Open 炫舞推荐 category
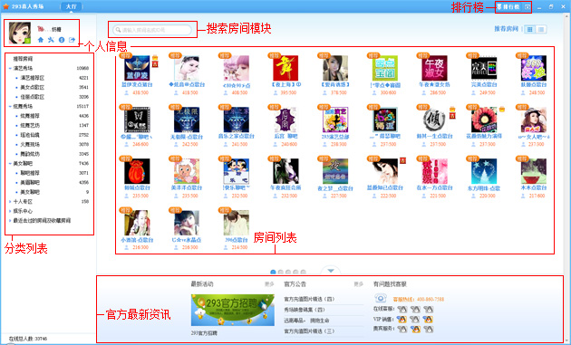 [30, 116]
